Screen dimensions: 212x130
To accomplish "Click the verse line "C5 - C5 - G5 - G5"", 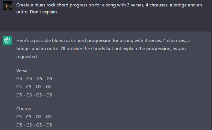I will pos(34,87).
